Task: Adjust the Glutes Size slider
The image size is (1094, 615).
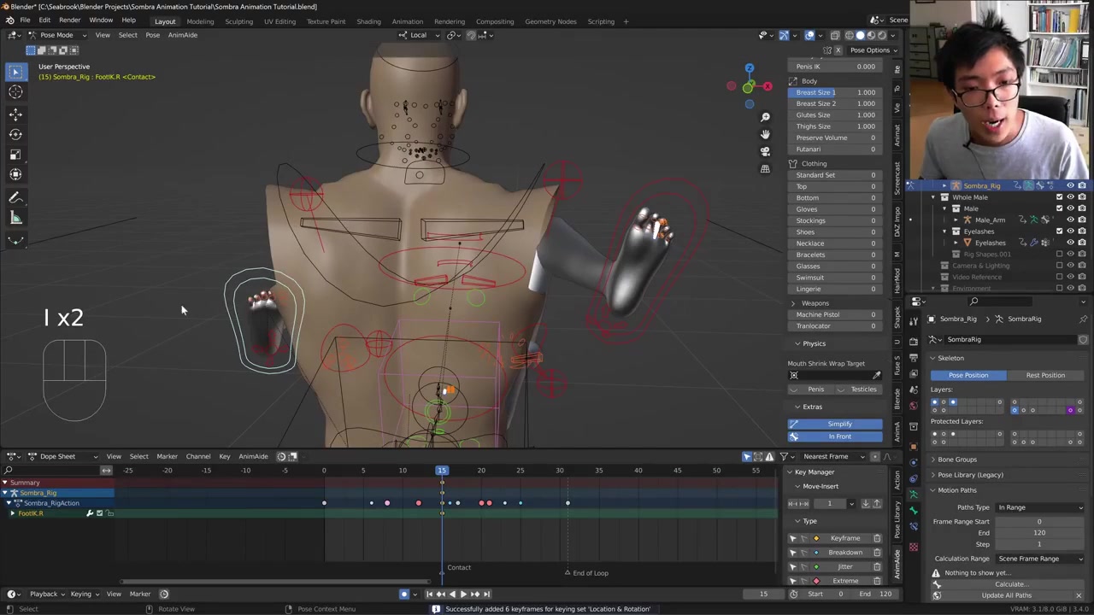Action: (835, 114)
